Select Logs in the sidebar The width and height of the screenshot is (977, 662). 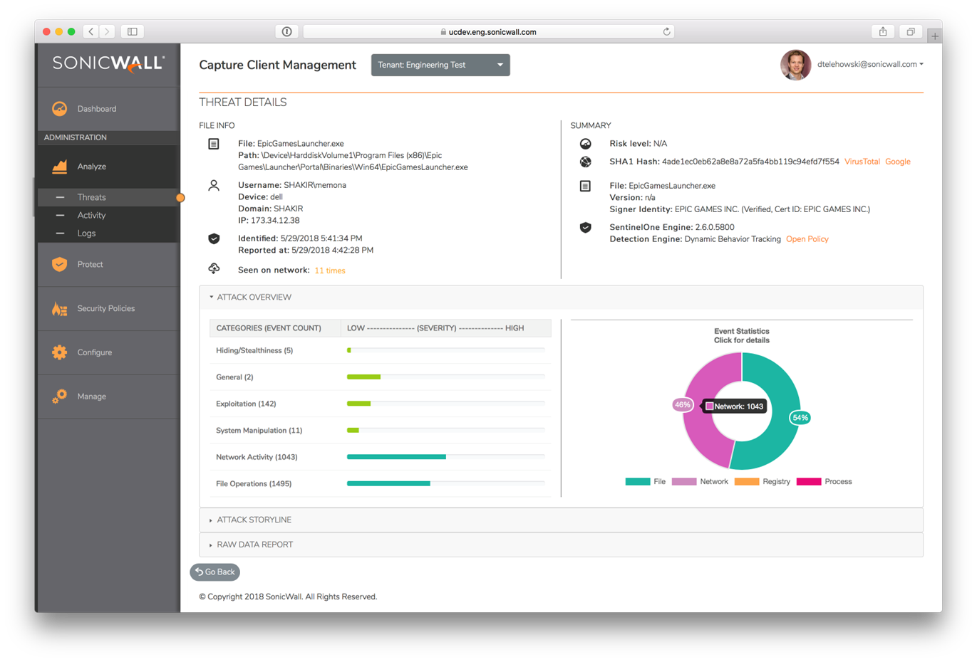(x=86, y=233)
